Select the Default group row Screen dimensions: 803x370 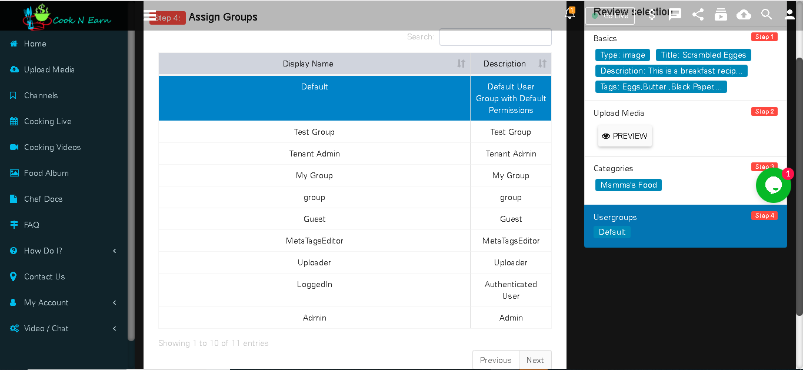[355, 98]
